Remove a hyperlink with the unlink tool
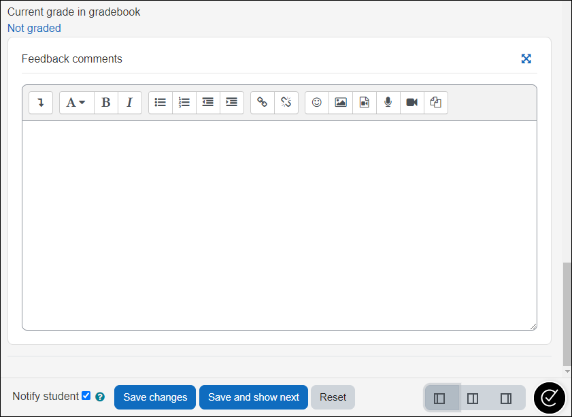The height and width of the screenshot is (417, 572). coord(286,102)
